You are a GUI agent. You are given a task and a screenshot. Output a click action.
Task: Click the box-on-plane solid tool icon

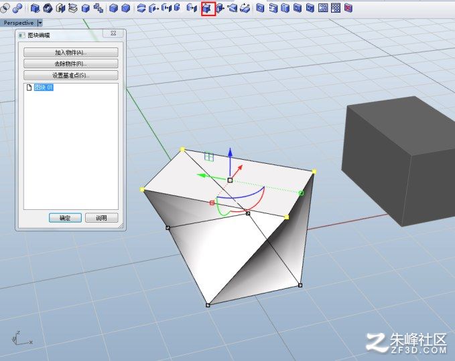[35, 9]
